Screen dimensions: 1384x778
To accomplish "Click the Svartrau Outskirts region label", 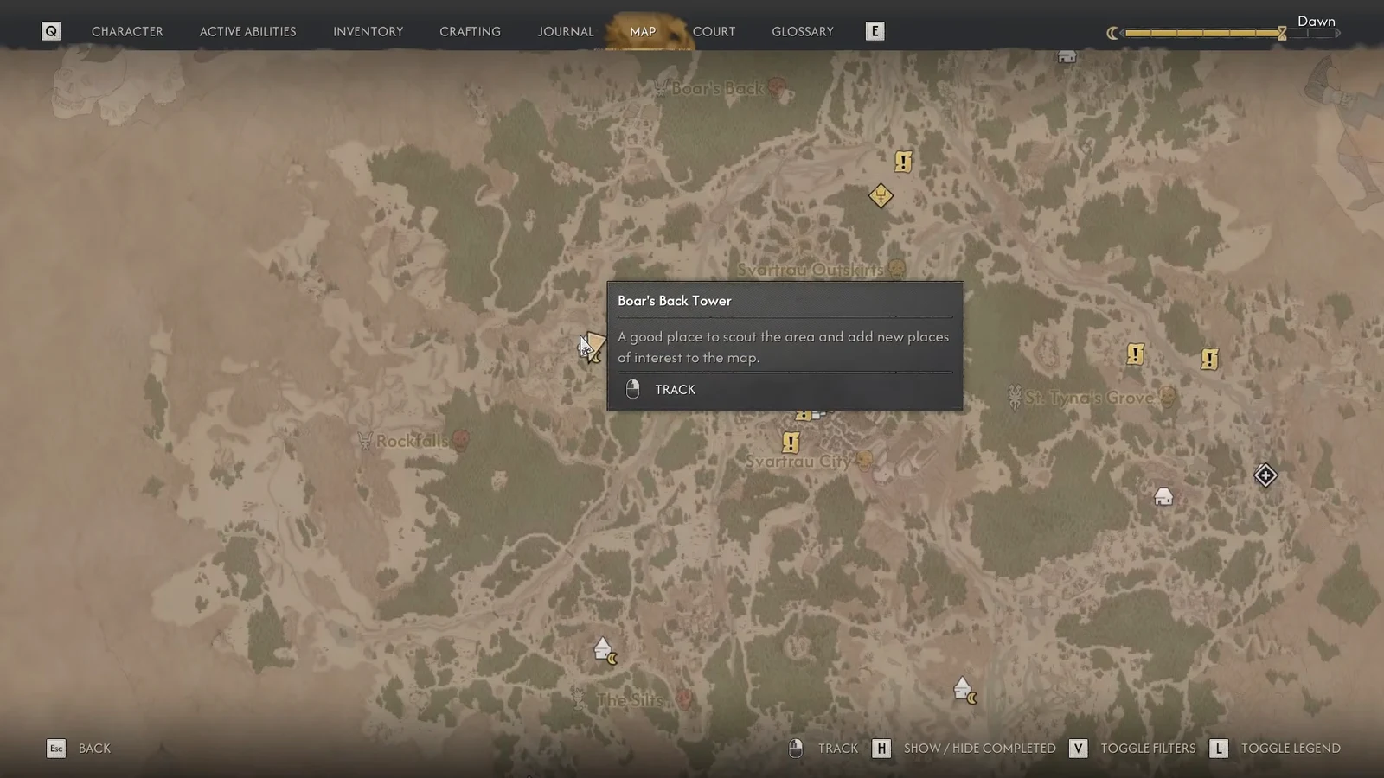I will (811, 270).
